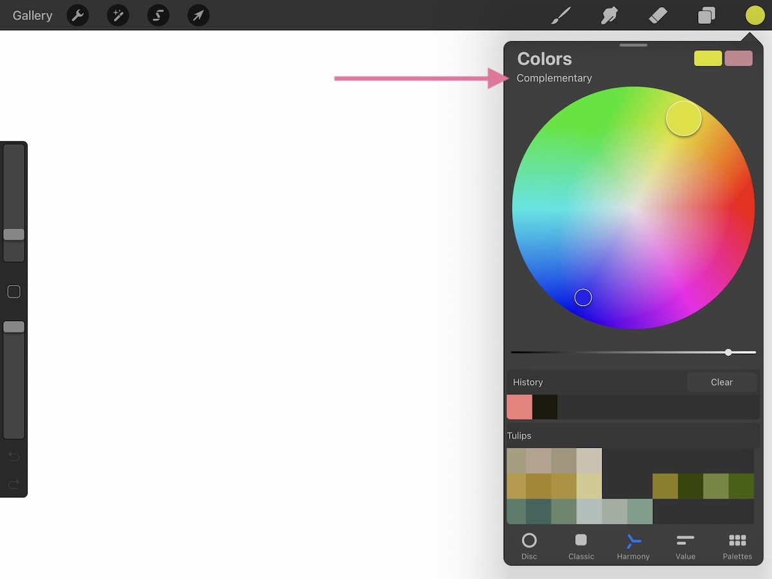Open the Actions wrench menu
Viewport: 772px width, 579px height.
point(78,15)
